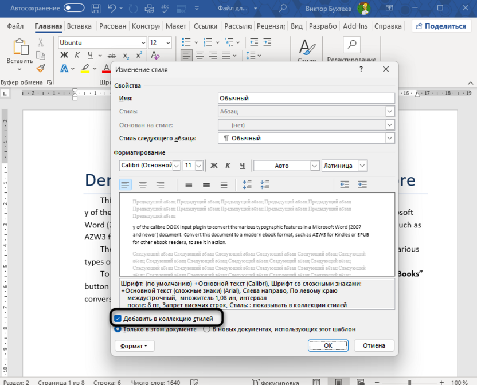Apply bold formatting in the style dialog
Viewport: 477px width, 385px height.
[x=214, y=165]
